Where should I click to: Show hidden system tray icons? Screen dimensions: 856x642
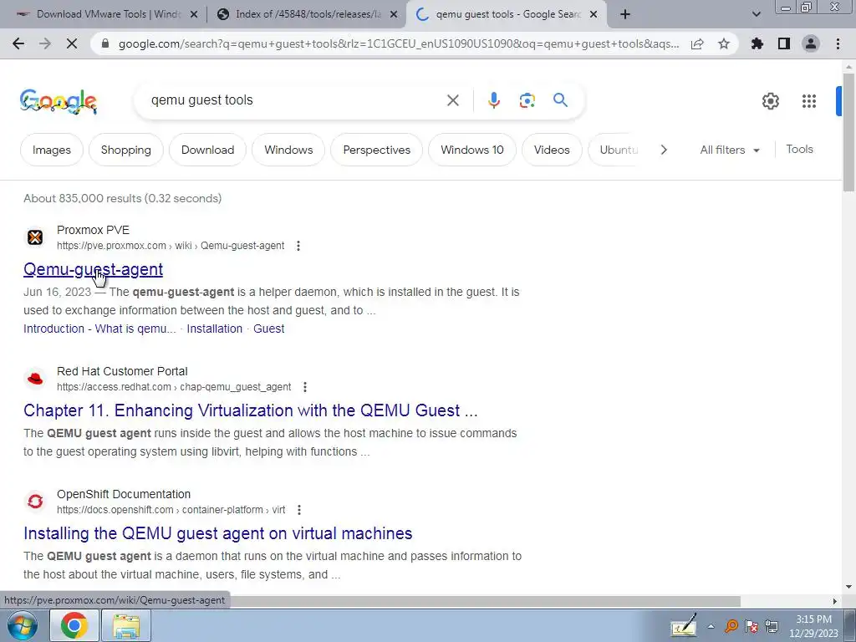pos(711,626)
